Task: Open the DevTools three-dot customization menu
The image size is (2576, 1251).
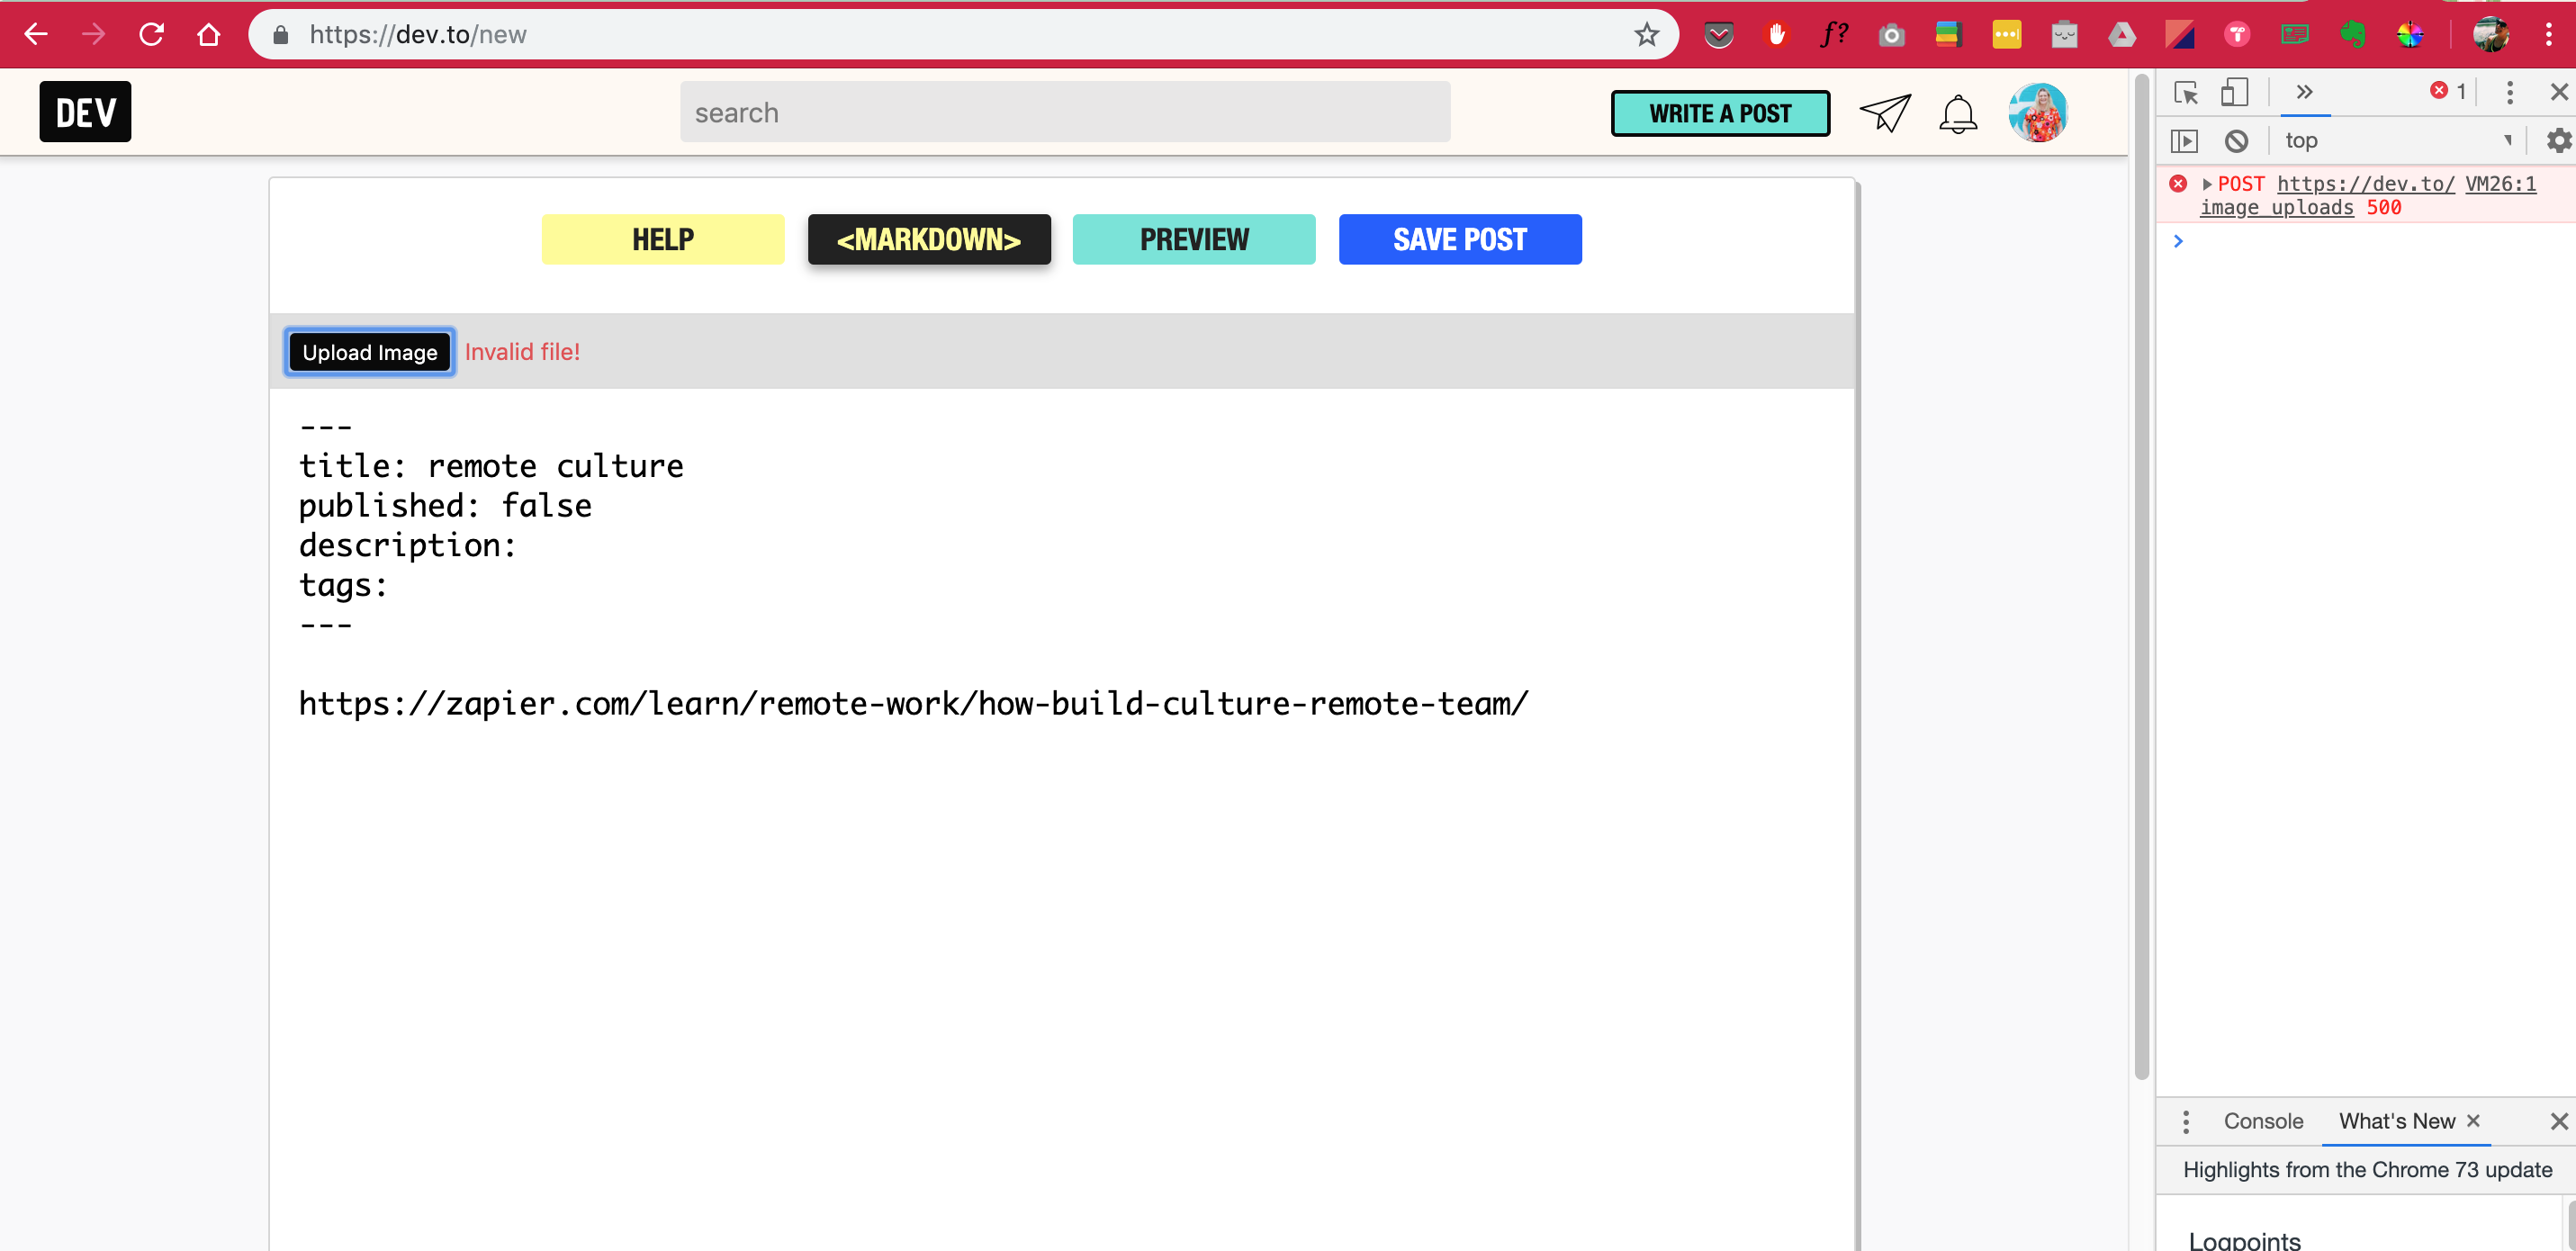Action: (2510, 92)
